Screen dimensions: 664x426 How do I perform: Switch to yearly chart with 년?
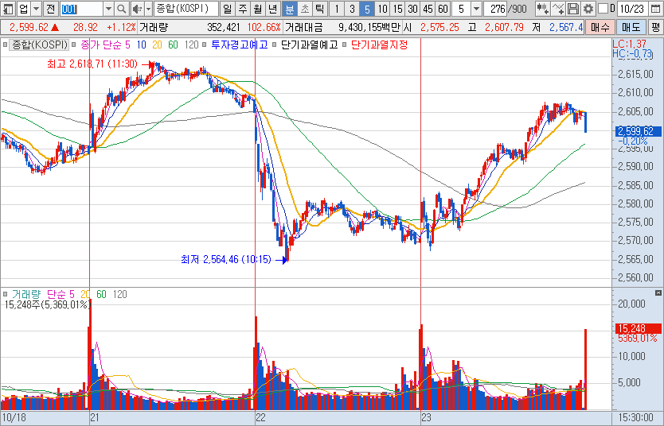pyautogui.click(x=273, y=9)
